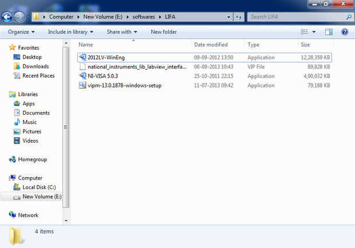
Task: Open the view options dropdown arrow
Action: [314, 32]
